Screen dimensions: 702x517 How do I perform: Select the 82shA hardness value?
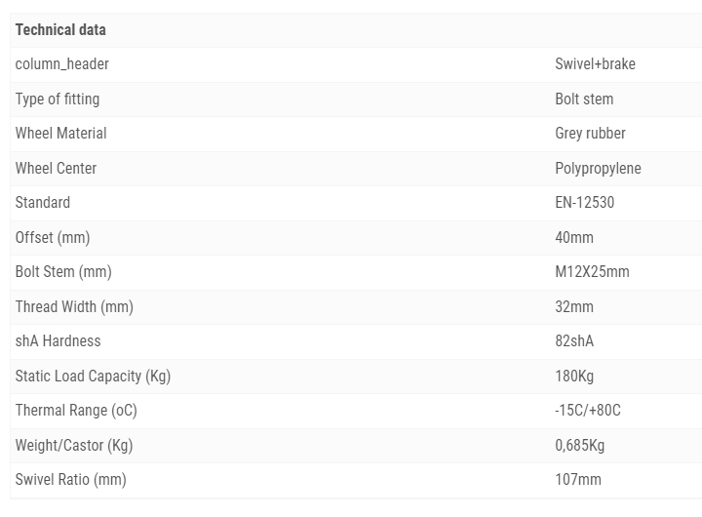(x=574, y=341)
